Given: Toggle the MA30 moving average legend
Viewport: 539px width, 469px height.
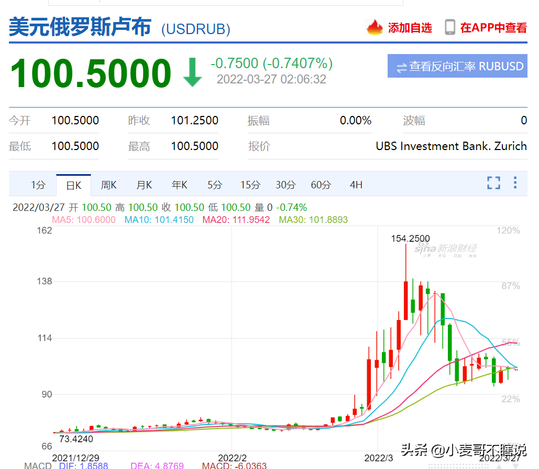Looking at the screenshot, I should coord(313,220).
